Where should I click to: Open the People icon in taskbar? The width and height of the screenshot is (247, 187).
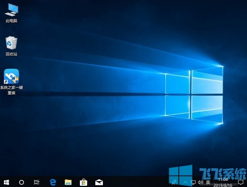coord(174,182)
